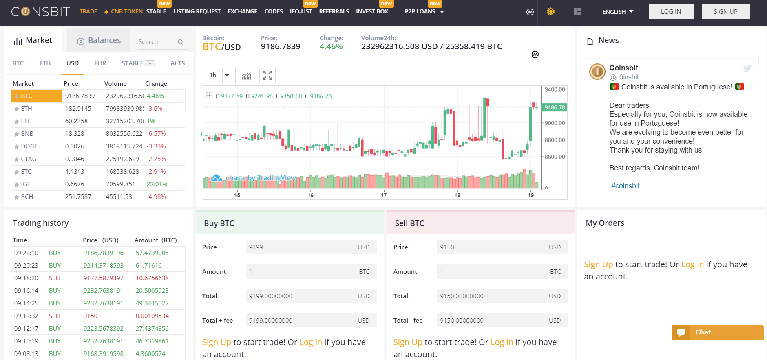The width and height of the screenshot is (767, 360).
Task: Click the LOG IN button
Action: coord(671,11)
